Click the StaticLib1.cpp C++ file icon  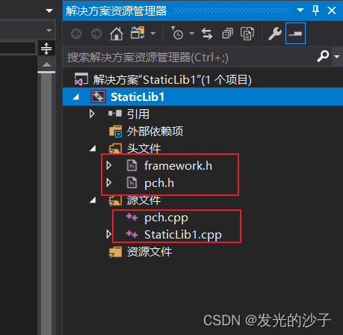[132, 234]
